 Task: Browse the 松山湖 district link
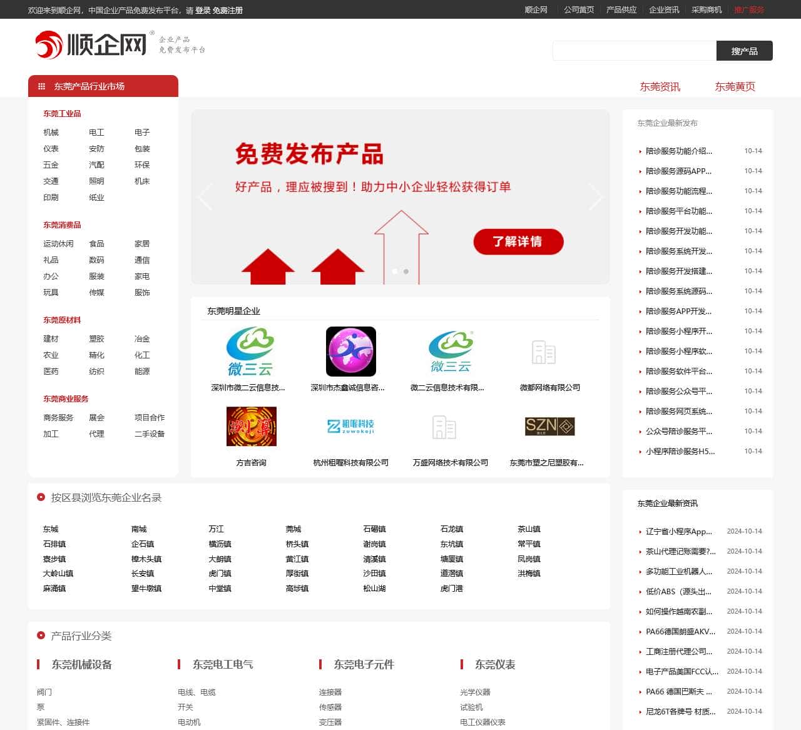(374, 589)
